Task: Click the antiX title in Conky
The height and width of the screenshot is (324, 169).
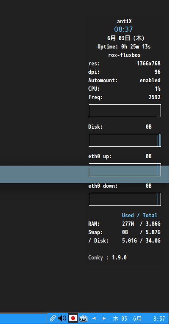Action: point(124,21)
